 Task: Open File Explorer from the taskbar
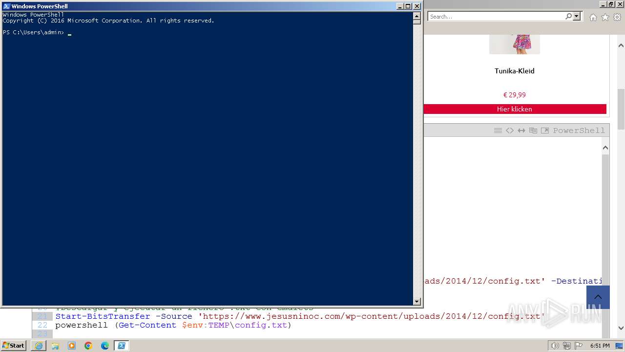tap(55, 346)
